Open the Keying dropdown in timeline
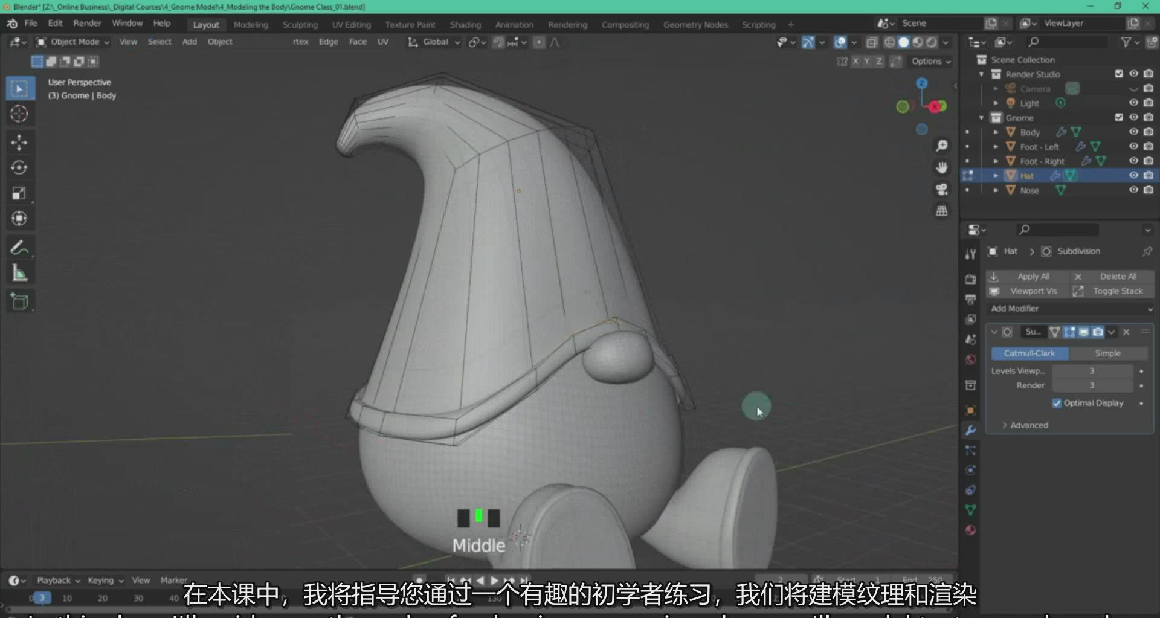Viewport: 1160px width, 618px height. (105, 580)
